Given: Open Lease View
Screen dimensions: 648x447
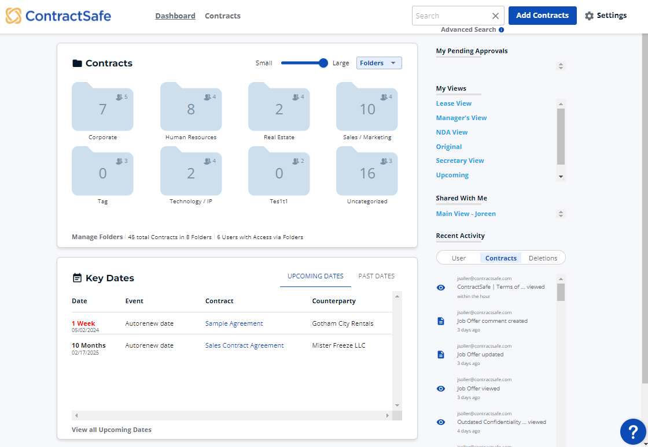Looking at the screenshot, I should pyautogui.click(x=454, y=103).
